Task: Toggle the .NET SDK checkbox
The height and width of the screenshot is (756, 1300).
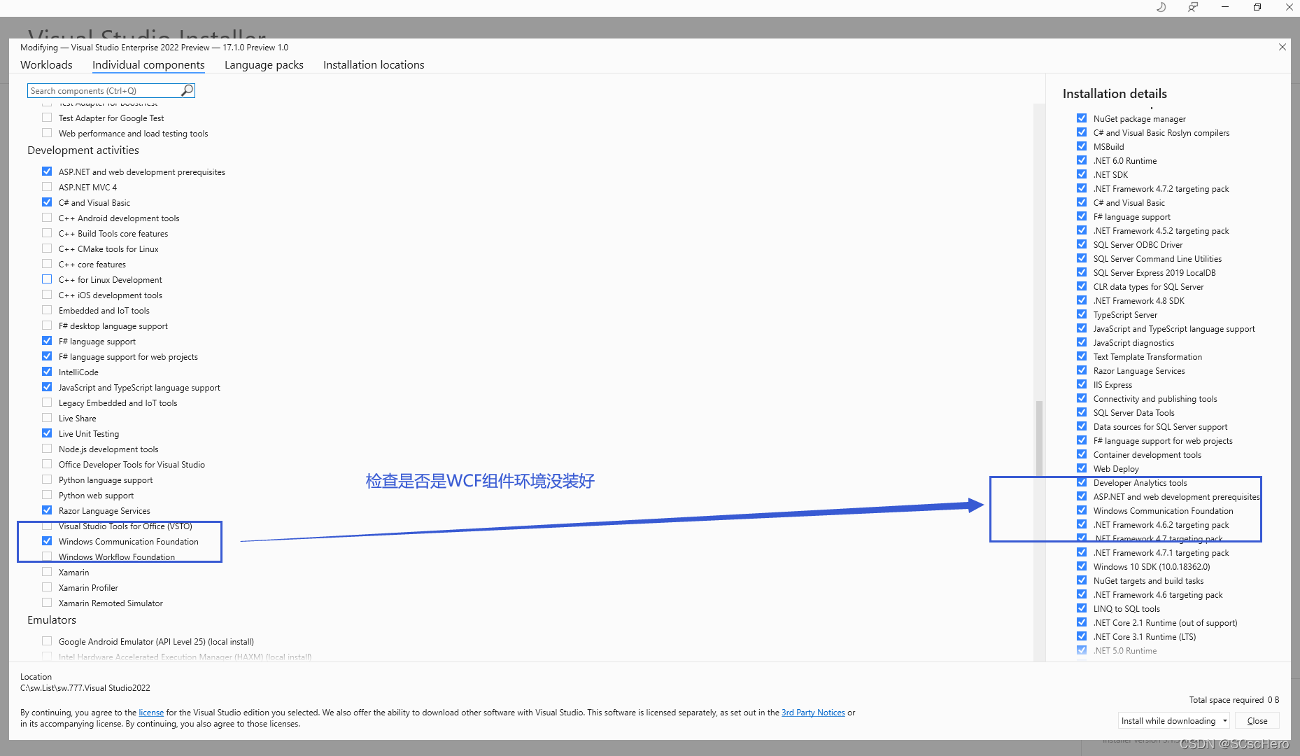Action: pyautogui.click(x=1082, y=174)
